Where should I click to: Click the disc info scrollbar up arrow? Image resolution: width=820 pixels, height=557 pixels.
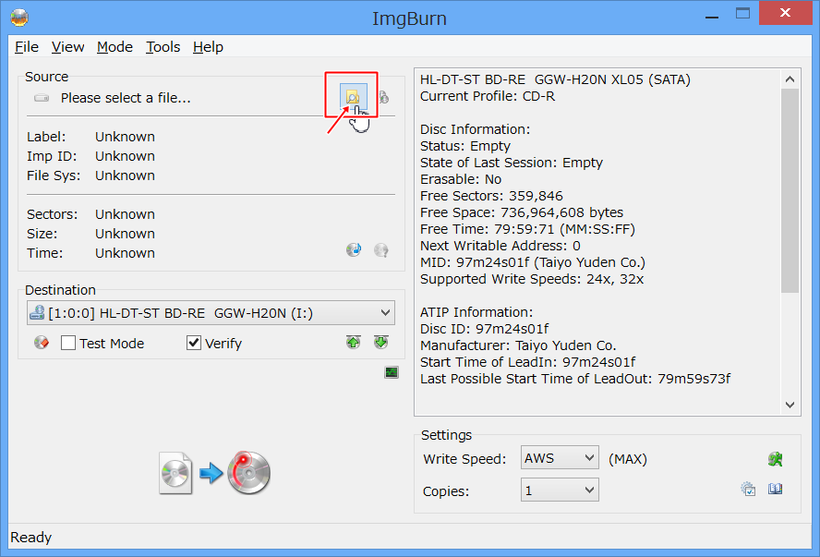pyautogui.click(x=790, y=79)
